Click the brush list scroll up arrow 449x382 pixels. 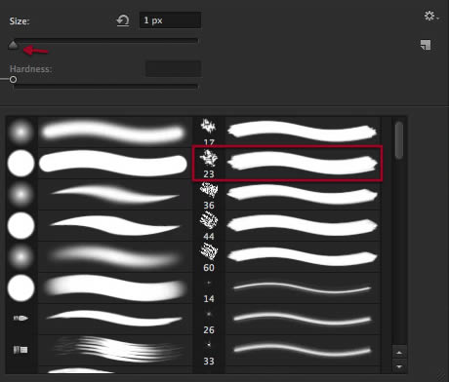click(399, 353)
